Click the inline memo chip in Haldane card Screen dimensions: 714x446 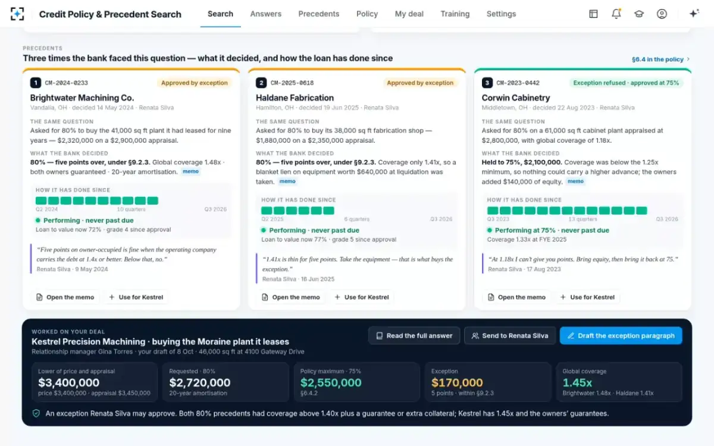[x=287, y=182]
